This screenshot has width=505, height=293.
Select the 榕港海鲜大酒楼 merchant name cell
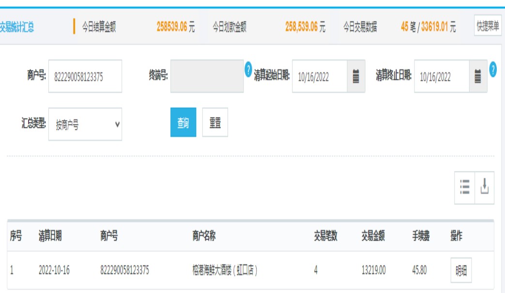point(225,270)
